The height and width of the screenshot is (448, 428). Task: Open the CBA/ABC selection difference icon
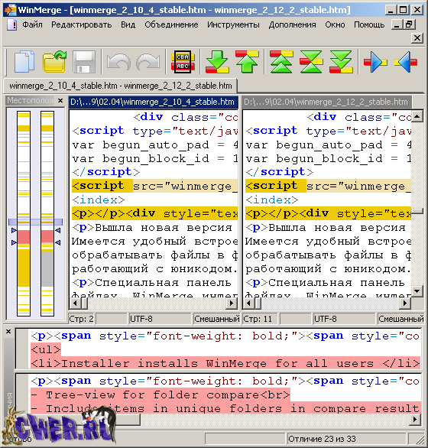tap(183, 61)
